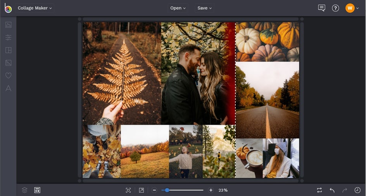Click the feedback chat icon

point(321,8)
